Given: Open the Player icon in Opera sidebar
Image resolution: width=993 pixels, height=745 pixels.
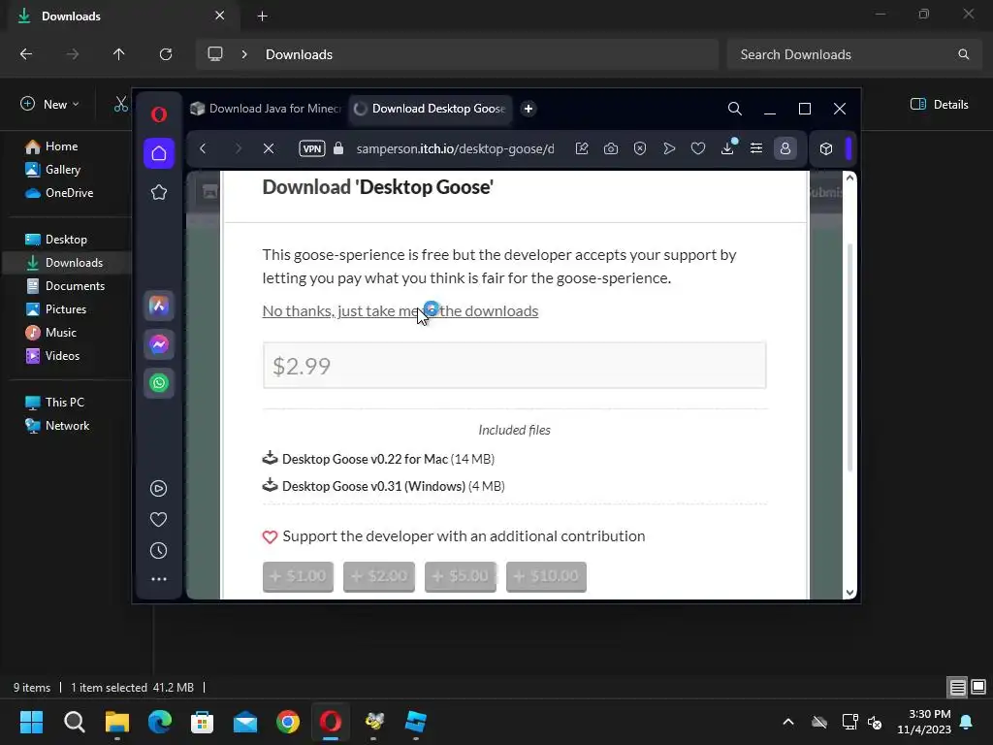Looking at the screenshot, I should tap(158, 489).
